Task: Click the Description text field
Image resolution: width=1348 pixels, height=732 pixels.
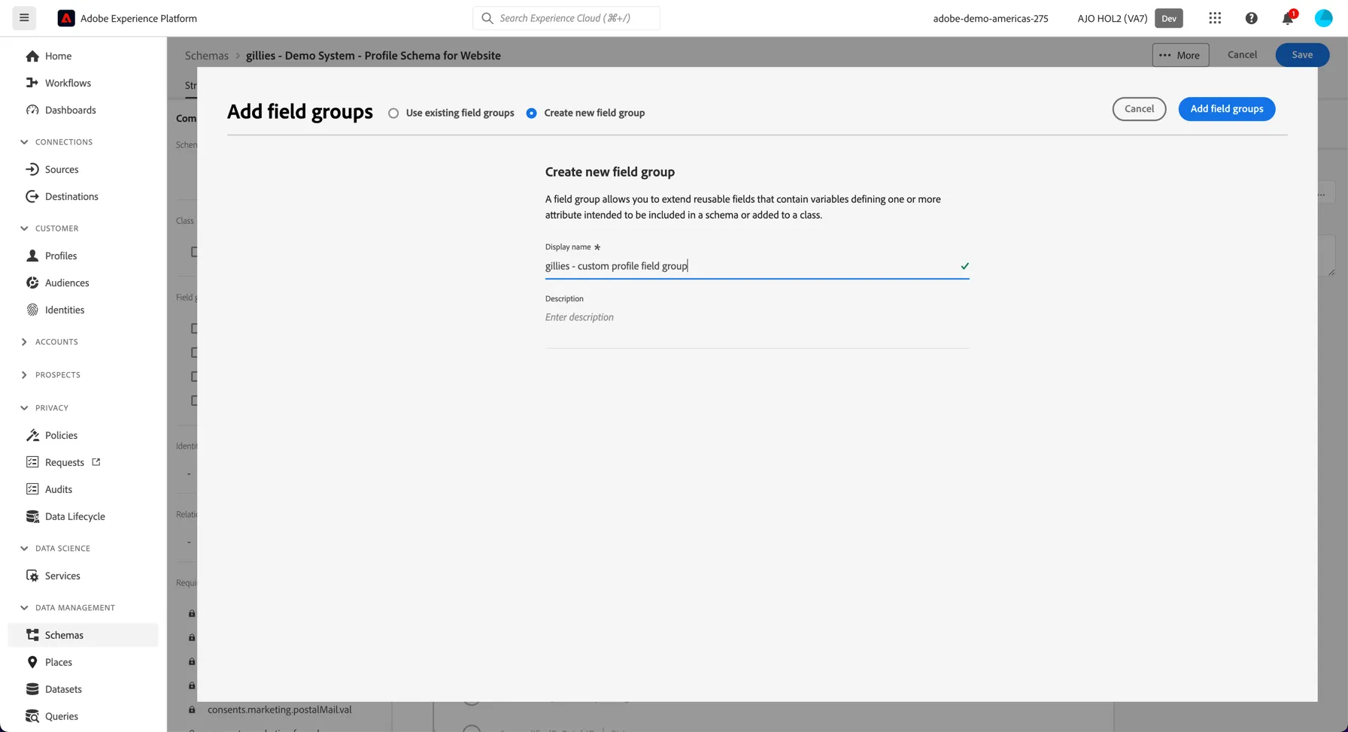Action: pyautogui.click(x=757, y=327)
